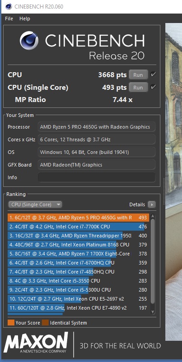Viewport: 182px width, 362px height.
Task: Select the Intel Xeon E5-2697 v2 row
Action: coord(78,299)
